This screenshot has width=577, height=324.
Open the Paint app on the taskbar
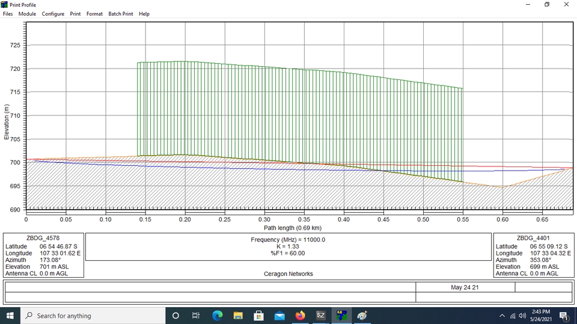(x=362, y=316)
